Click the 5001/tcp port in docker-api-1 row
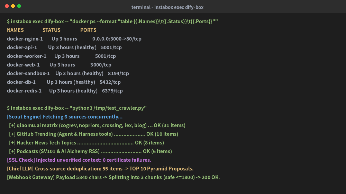Screen dimensions: 346x194 tap(111, 47)
